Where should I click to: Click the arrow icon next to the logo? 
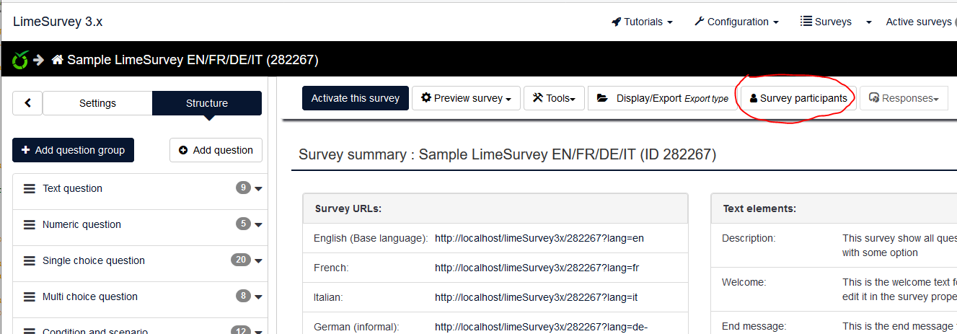[39, 60]
